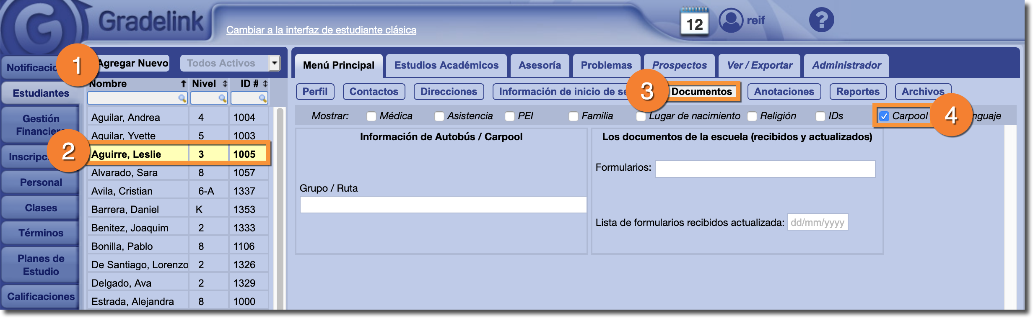Open the calendar icon showing 12
The width and height of the screenshot is (1033, 318).
pyautogui.click(x=694, y=22)
